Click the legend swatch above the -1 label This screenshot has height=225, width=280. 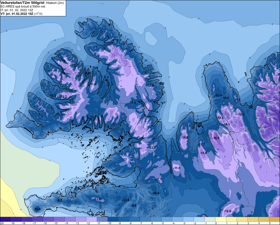click(210, 219)
